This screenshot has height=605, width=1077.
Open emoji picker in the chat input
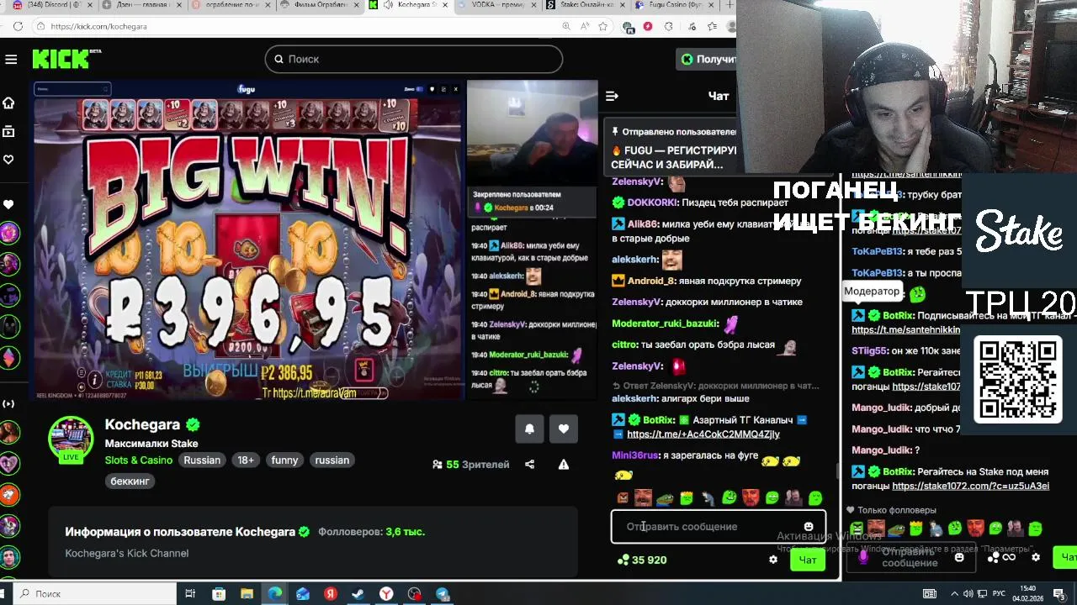(x=809, y=527)
